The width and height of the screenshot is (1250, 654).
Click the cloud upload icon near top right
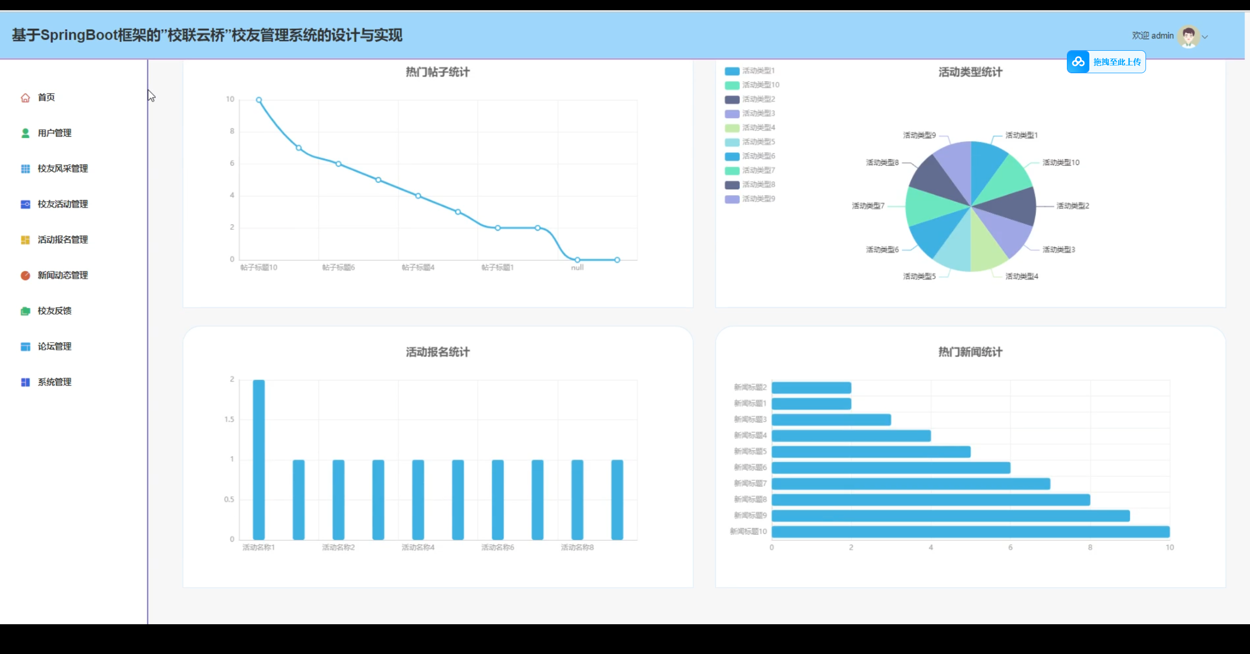(x=1078, y=62)
